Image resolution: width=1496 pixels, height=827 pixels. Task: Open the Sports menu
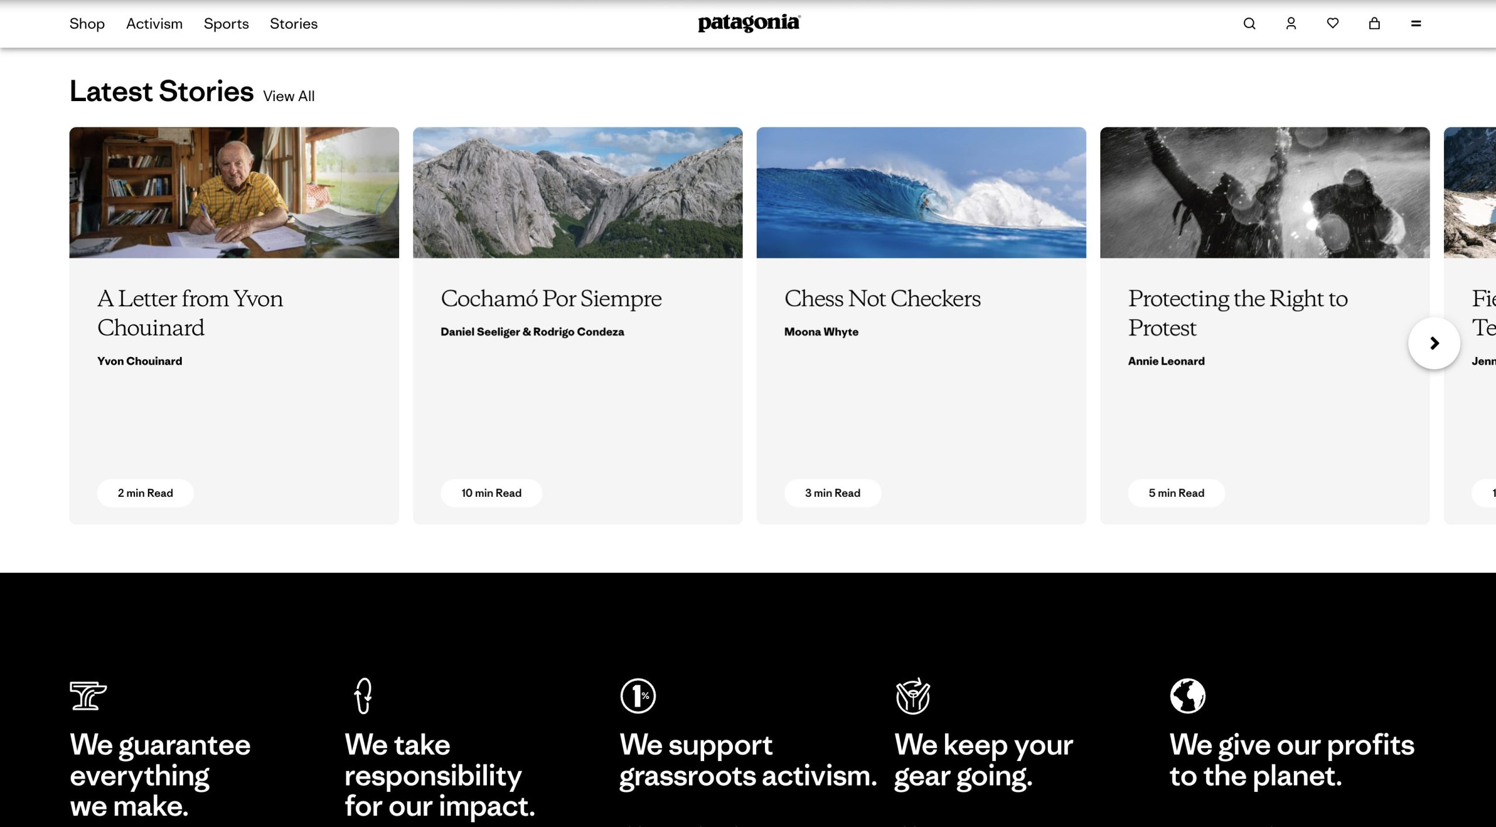(x=226, y=23)
